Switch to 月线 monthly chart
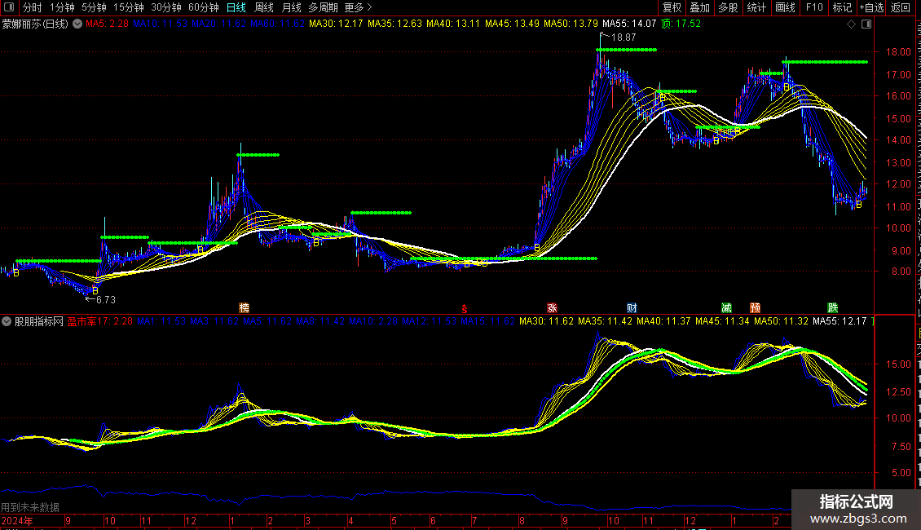This screenshot has height=530, width=921. click(x=291, y=7)
